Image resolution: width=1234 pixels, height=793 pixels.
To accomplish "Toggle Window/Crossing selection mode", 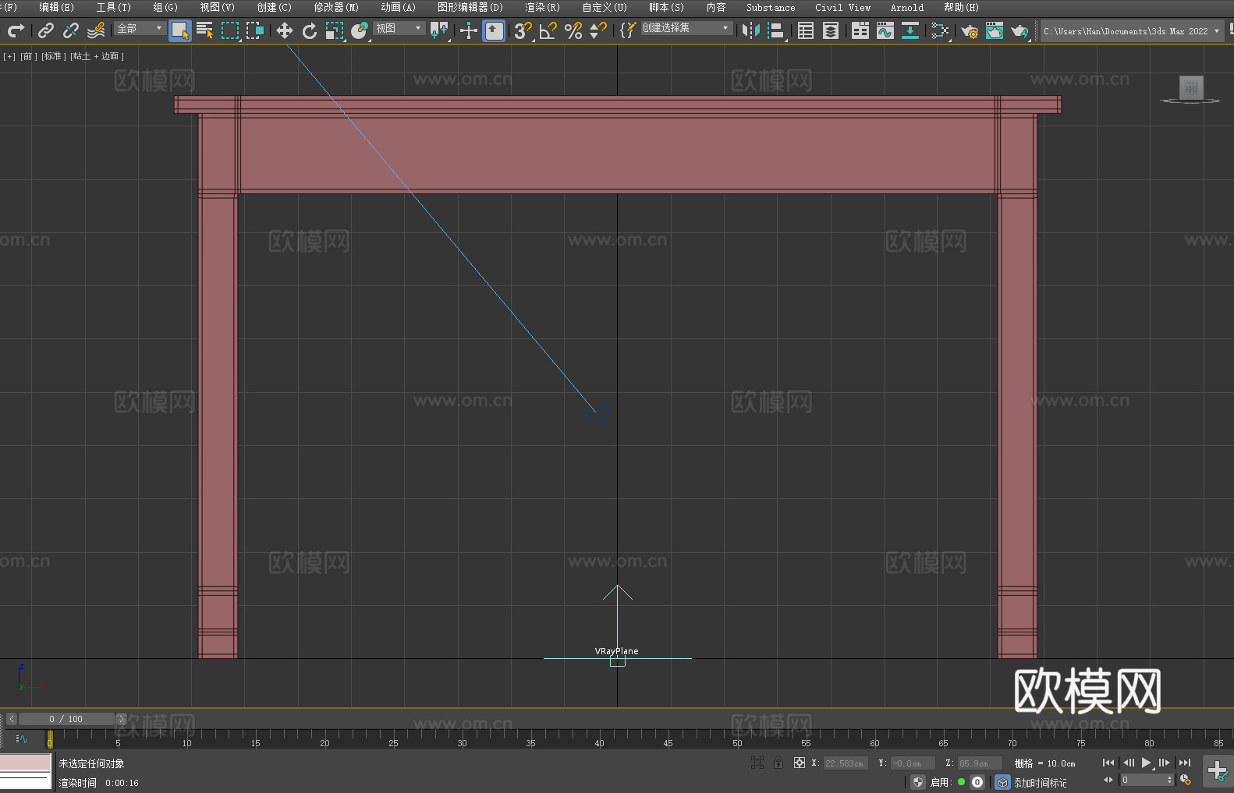I will tap(255, 30).
